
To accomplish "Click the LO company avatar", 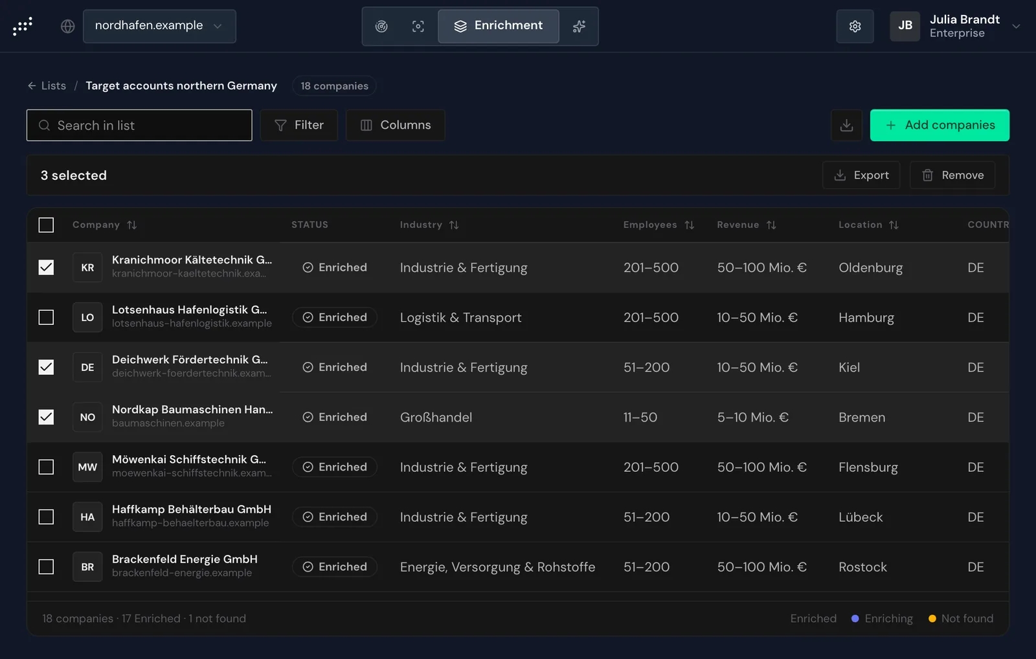I will point(87,317).
